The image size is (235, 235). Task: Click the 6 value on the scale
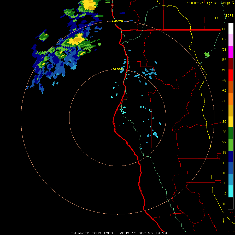(x=225, y=183)
